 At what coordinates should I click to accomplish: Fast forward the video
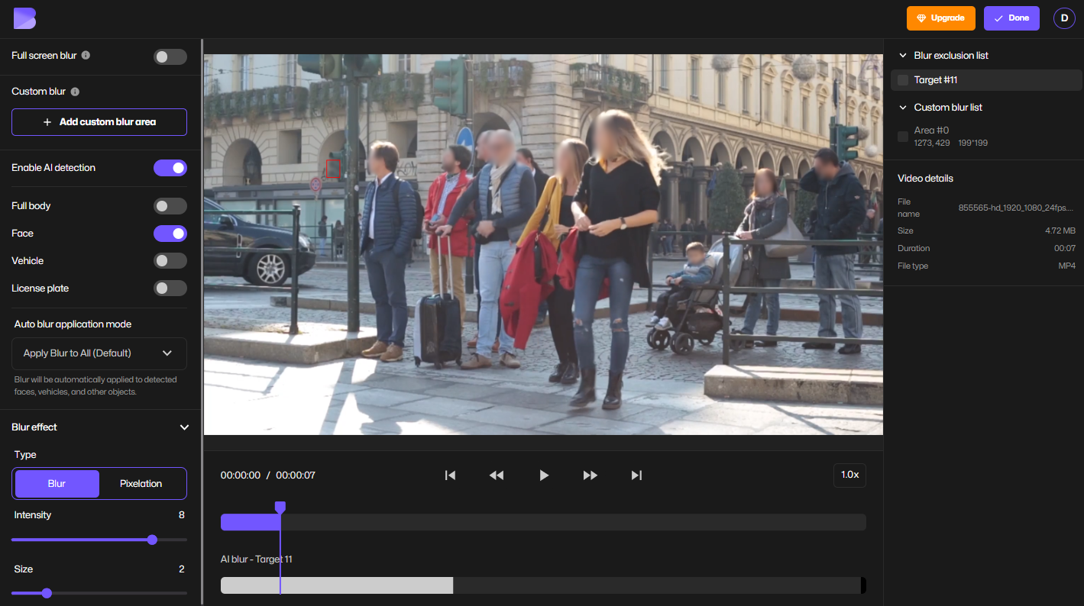click(x=590, y=475)
